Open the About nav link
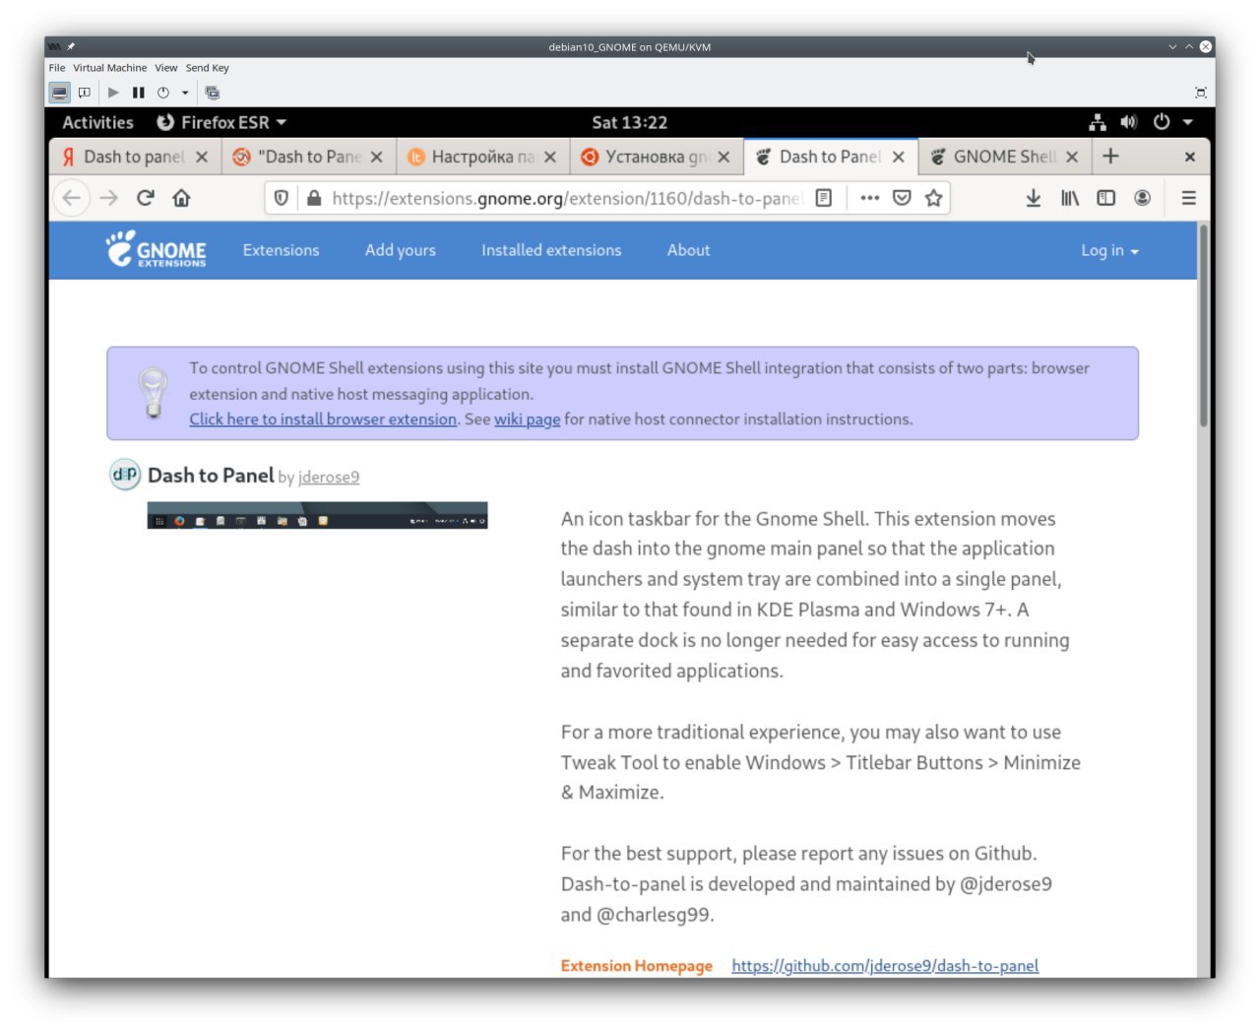This screenshot has width=1260, height=1031. (x=688, y=250)
